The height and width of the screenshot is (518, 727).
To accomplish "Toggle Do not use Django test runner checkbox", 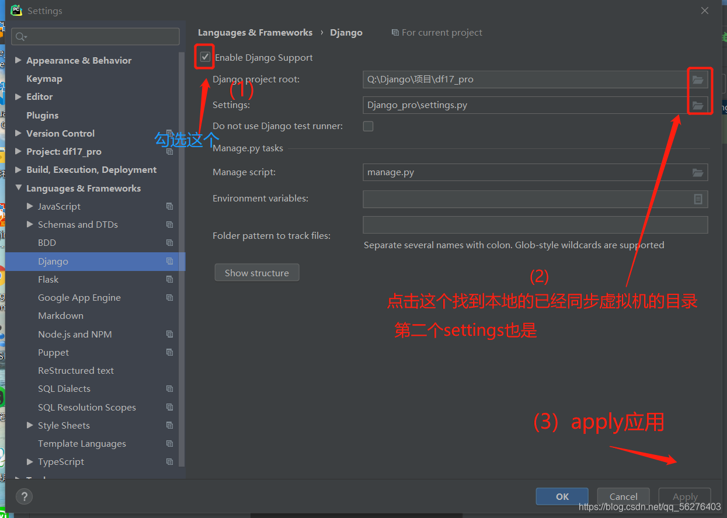I will [368, 126].
